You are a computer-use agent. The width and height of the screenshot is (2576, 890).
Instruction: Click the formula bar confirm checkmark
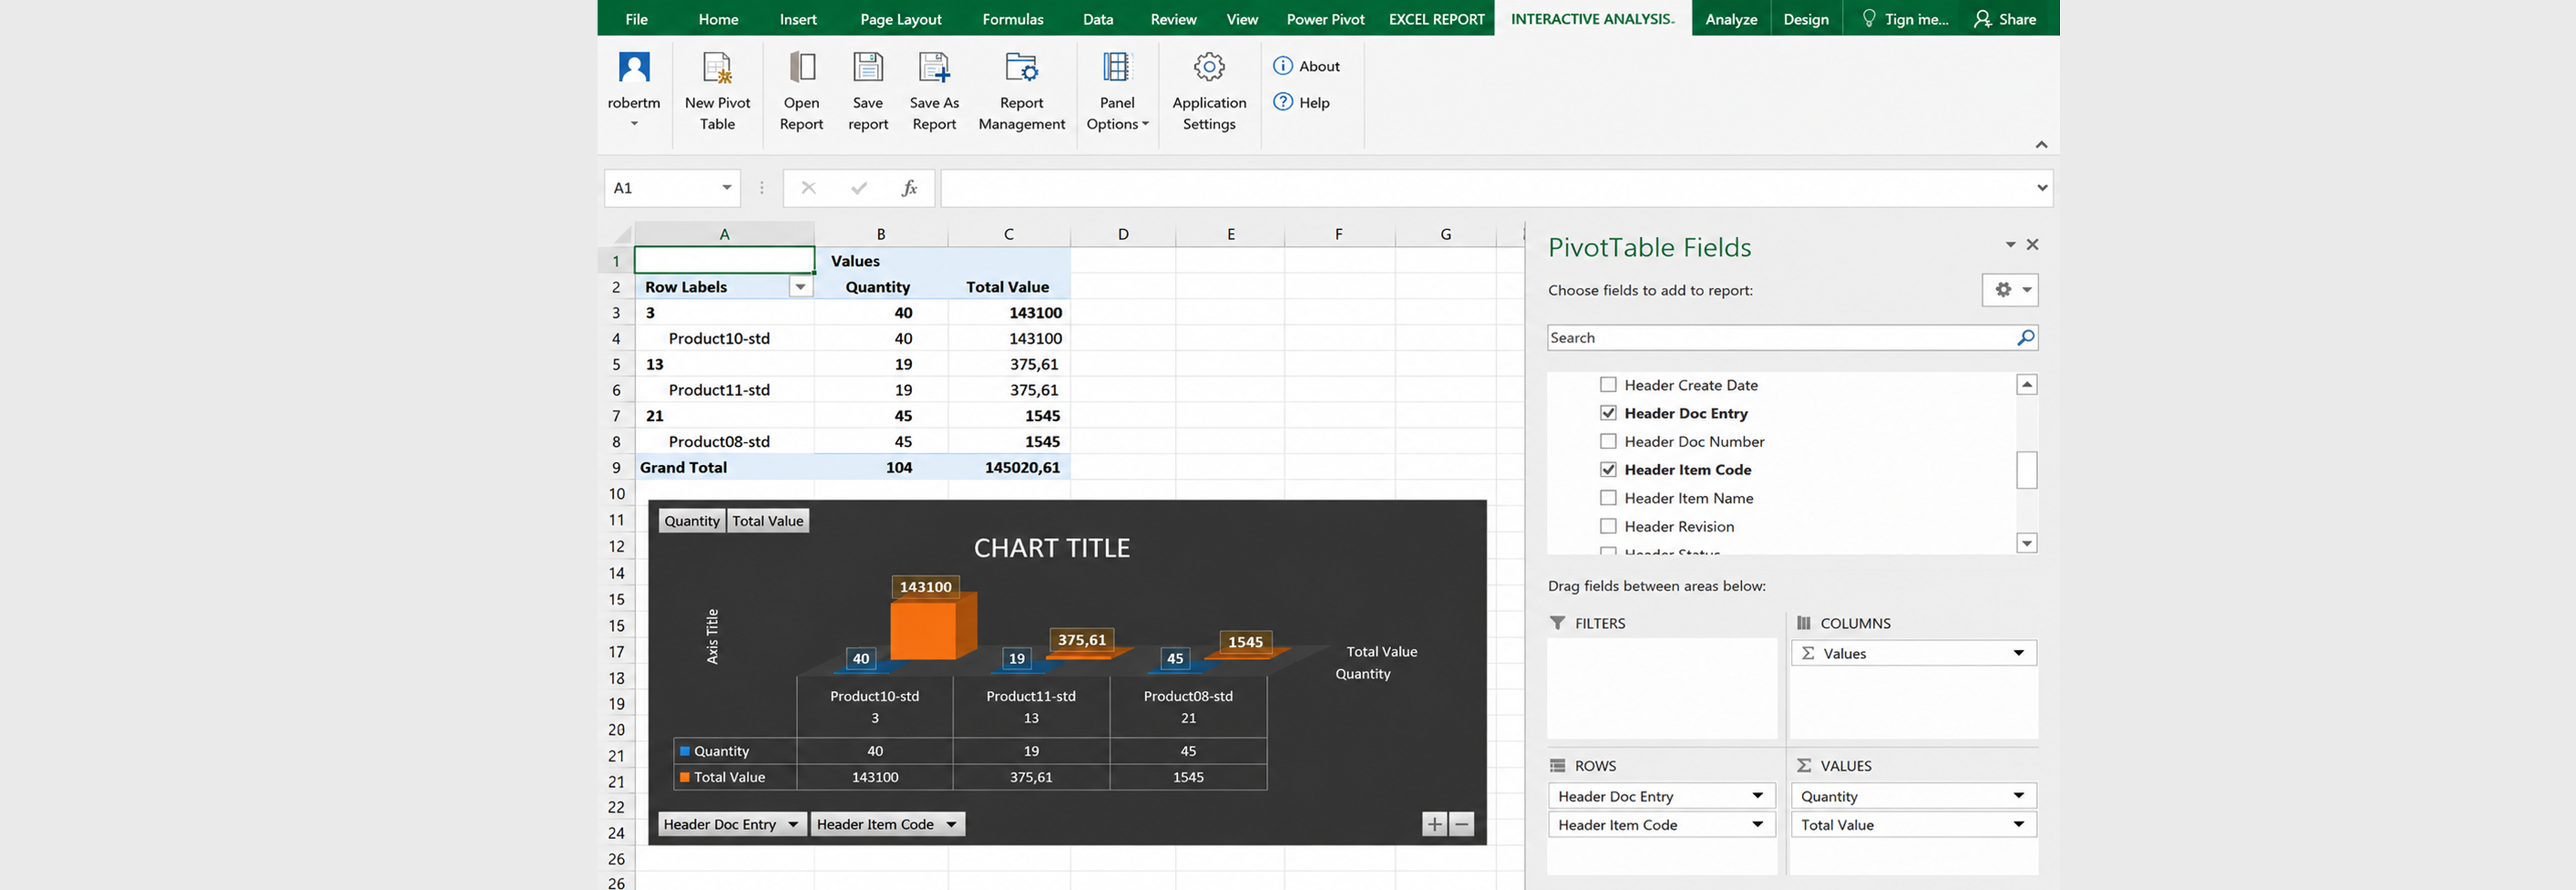pyautogui.click(x=858, y=188)
